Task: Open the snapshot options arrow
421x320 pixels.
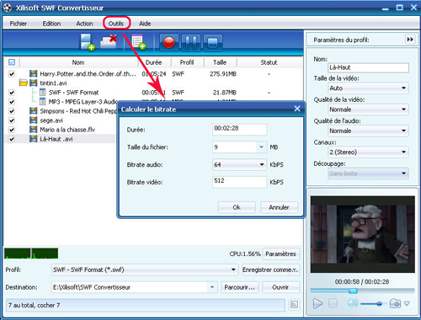Action: click(407, 303)
